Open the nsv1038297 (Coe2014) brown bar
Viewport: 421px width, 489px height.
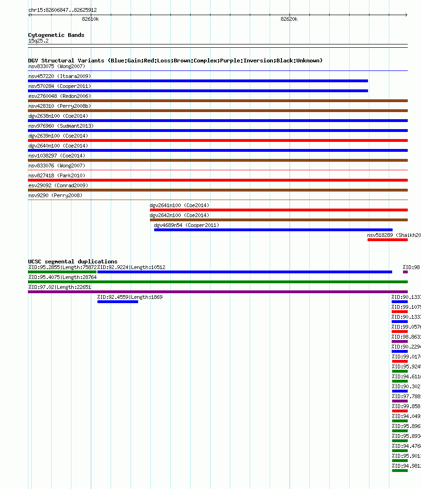(x=218, y=160)
